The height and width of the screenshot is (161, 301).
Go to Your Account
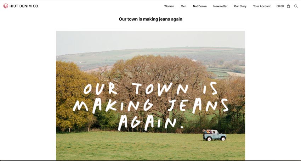pos(262,6)
